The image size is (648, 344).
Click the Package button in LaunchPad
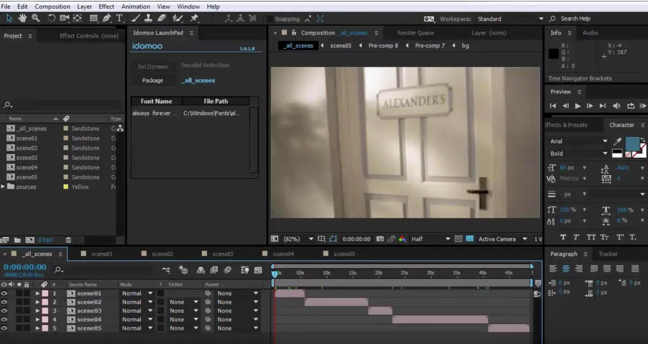[153, 80]
